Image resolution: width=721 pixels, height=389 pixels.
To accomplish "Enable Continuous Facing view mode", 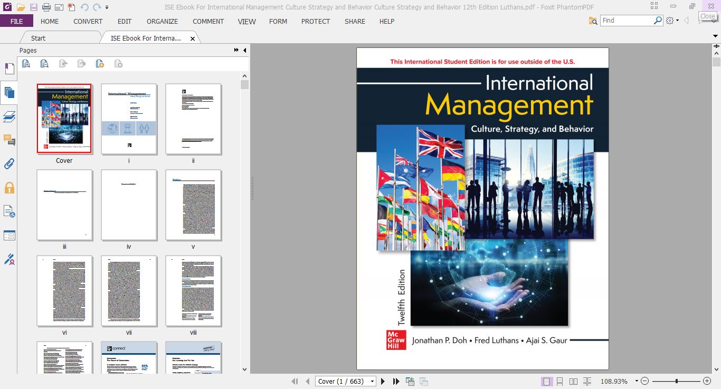I will [587, 381].
